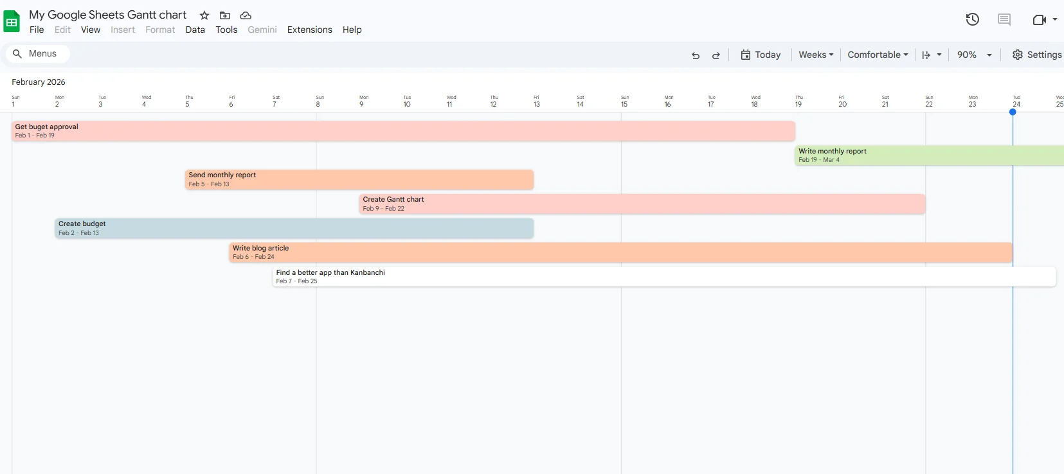
Task: Click the Tue 24 date header
Action: tap(1016, 101)
